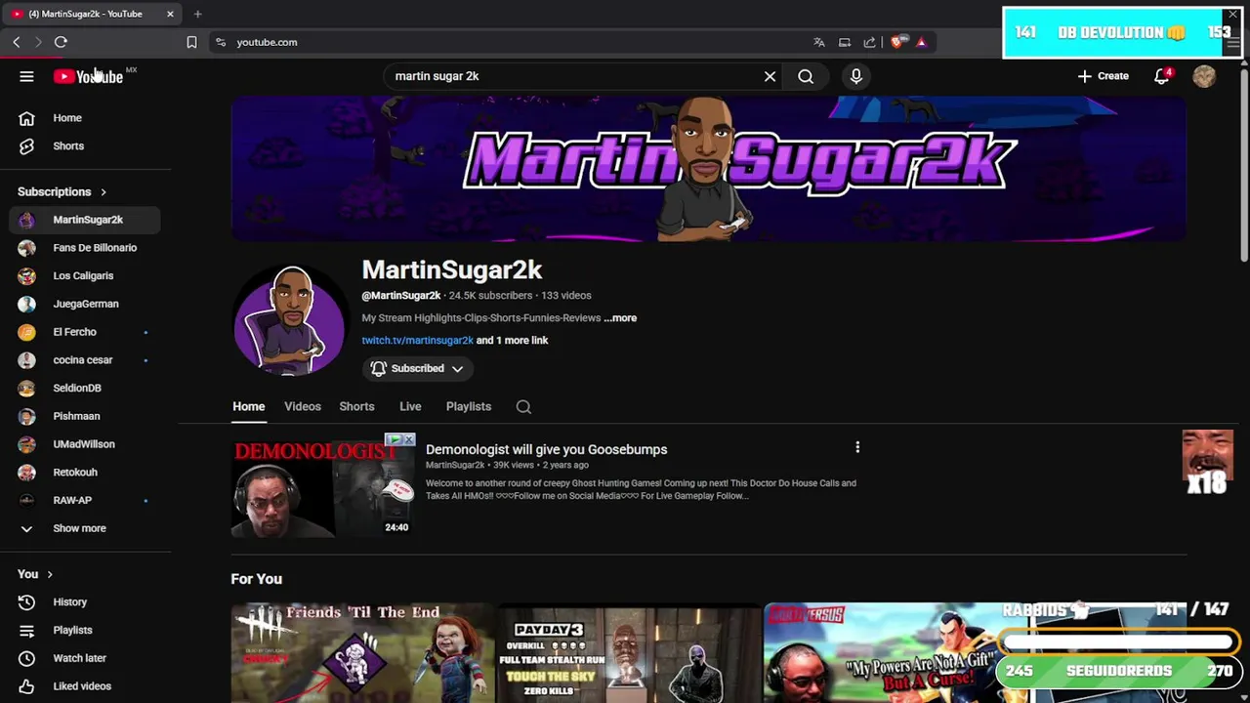Switch to the Videos tab
1250x703 pixels.
303,406
